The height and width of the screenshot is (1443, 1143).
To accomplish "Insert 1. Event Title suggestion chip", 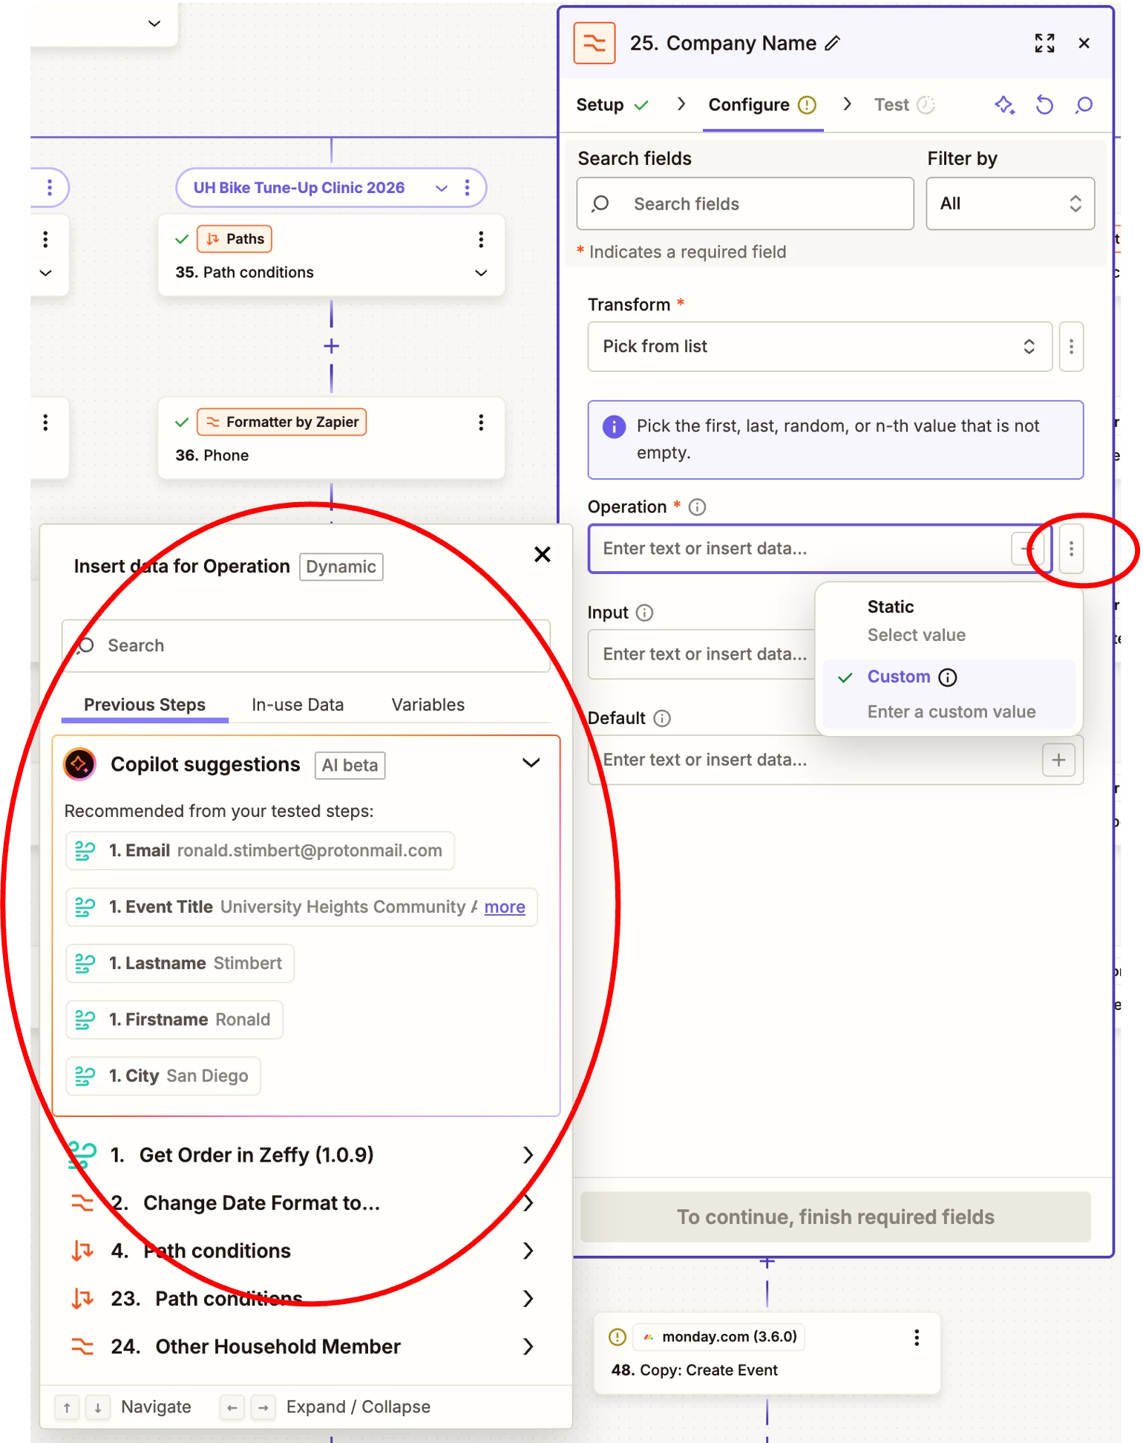I will point(301,907).
